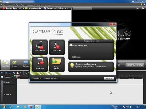Open the preview dimensions field above the canvas
The image size is (146, 109).
pos(82,8)
